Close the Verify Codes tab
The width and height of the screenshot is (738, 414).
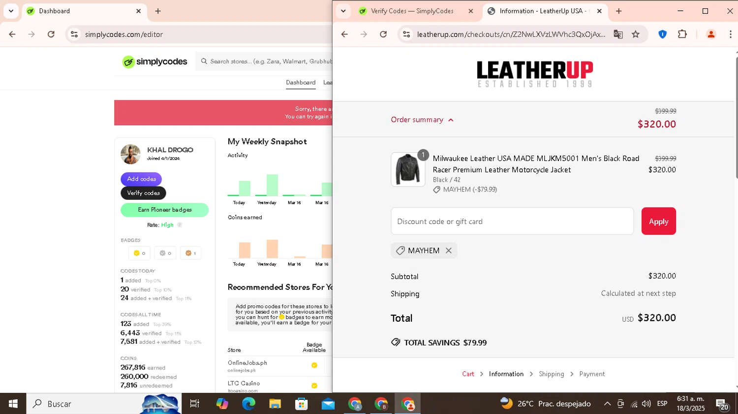point(471,11)
